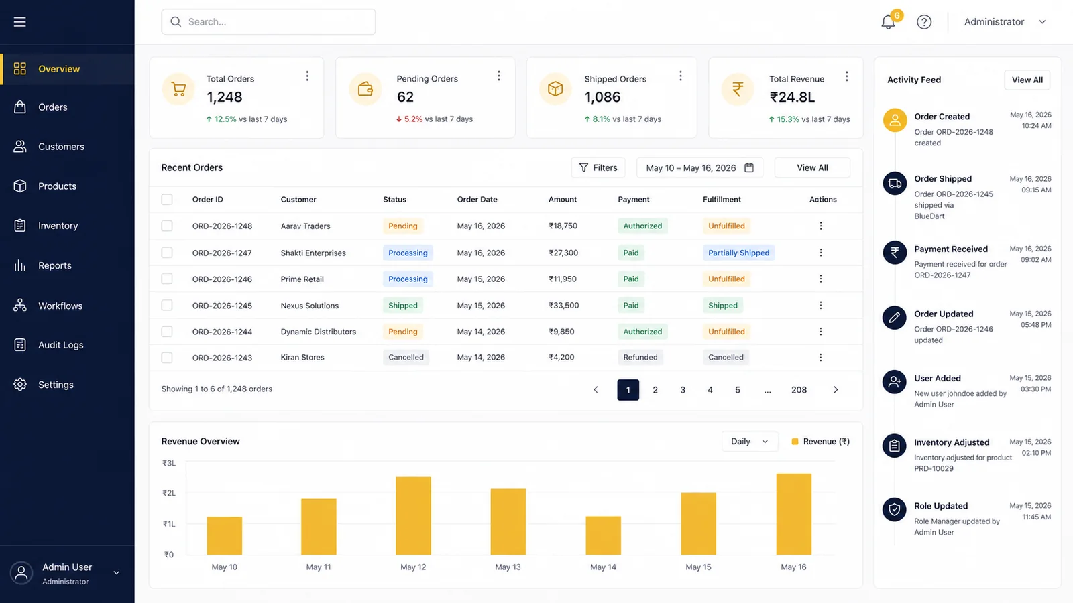Go to page 2 of orders
The image size is (1073, 603).
point(655,390)
